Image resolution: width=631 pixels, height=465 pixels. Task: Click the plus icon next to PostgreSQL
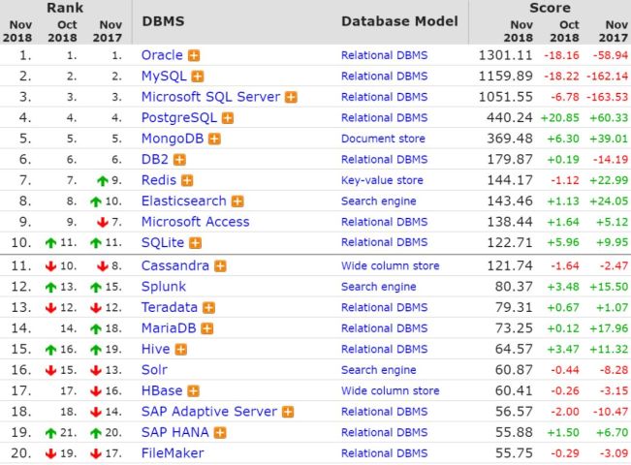pos(228,118)
